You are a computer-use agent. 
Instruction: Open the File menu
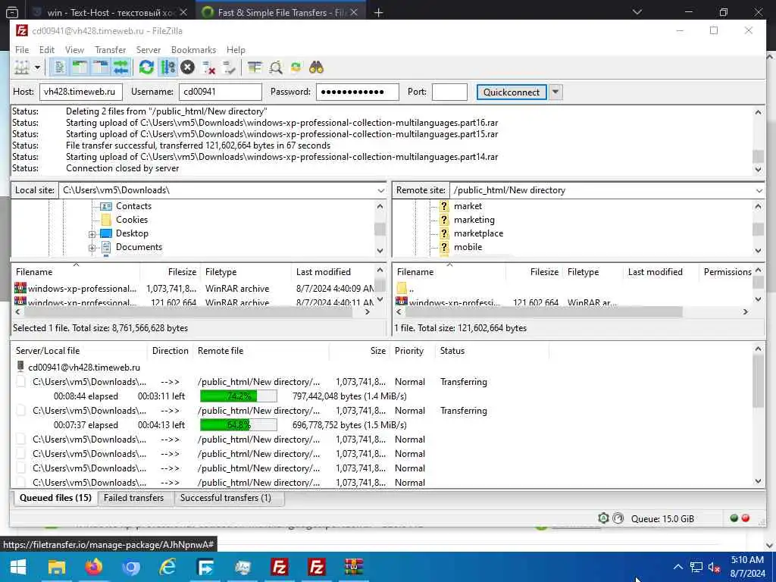click(x=22, y=50)
